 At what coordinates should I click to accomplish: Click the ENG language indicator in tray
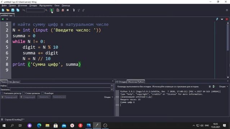pyautogui.click(x=207, y=125)
